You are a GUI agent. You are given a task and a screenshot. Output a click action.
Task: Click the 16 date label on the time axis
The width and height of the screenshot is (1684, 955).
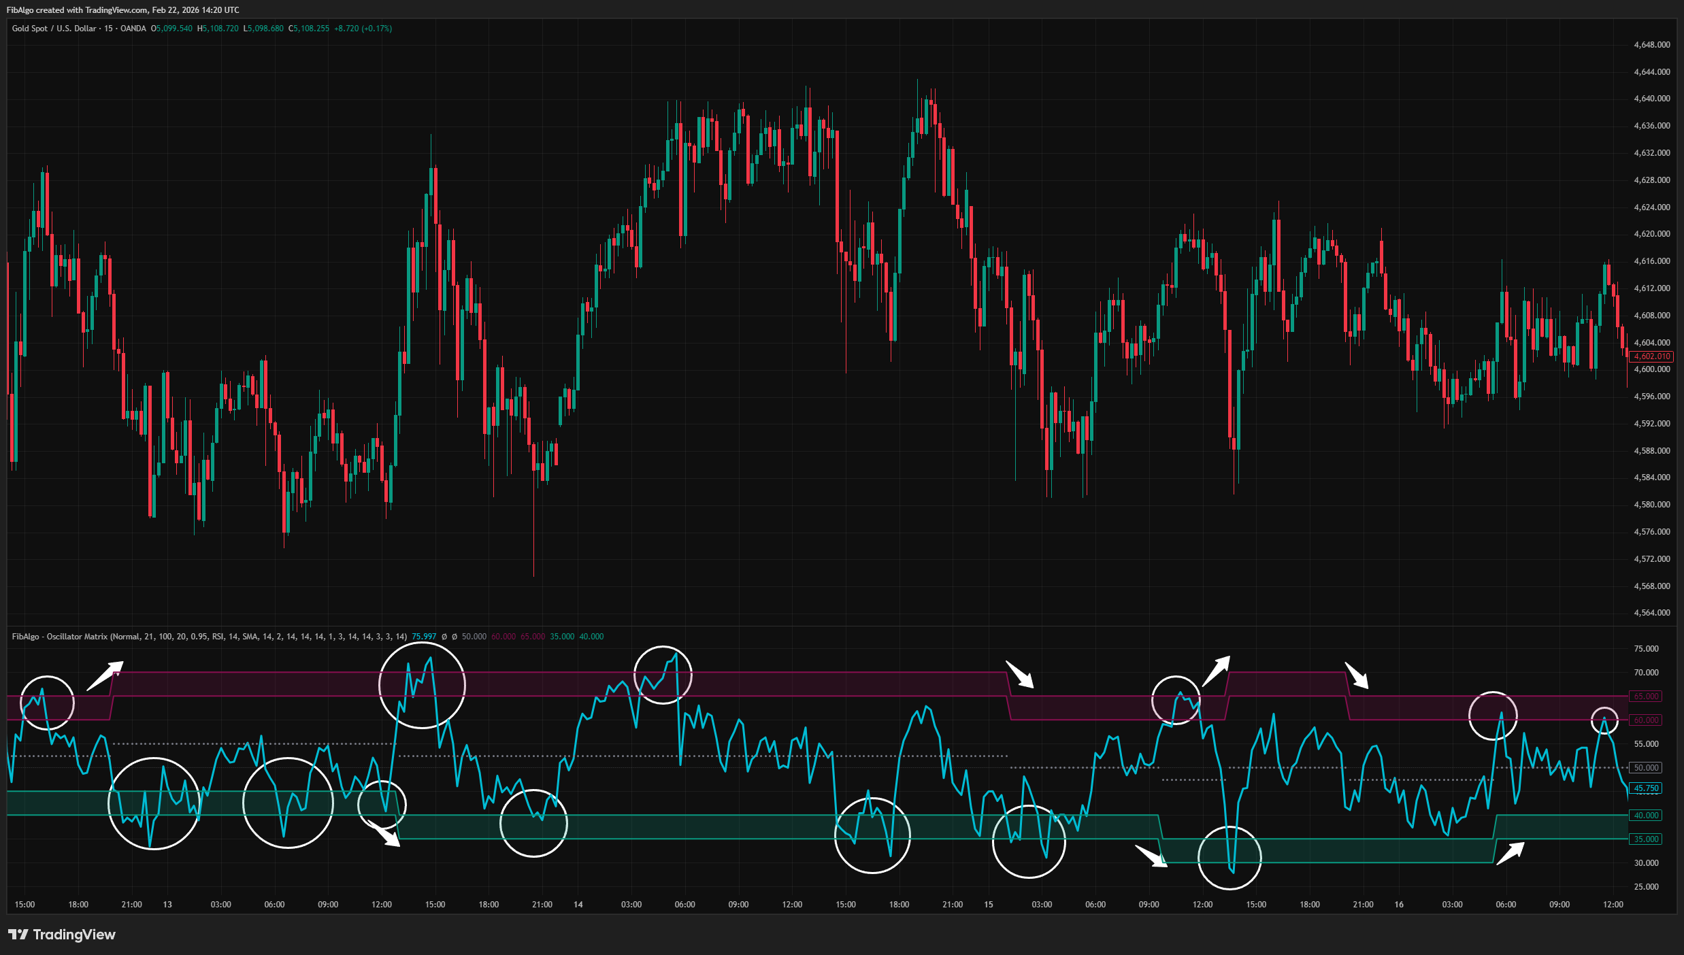(x=1399, y=904)
